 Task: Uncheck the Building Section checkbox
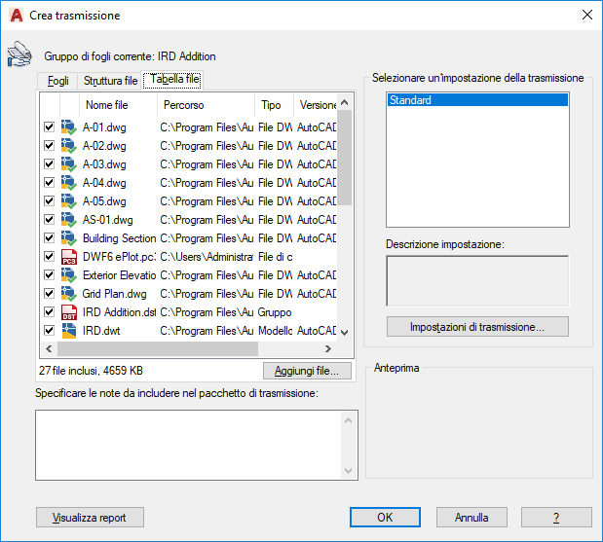click(x=49, y=237)
